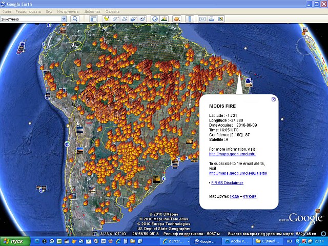The width and height of the screenshot is (328, 246).
Task: Click the search magnifier button
Action: [x=75, y=19]
